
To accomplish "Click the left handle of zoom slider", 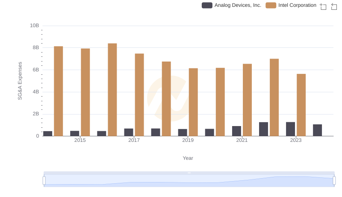I will coord(44,181).
